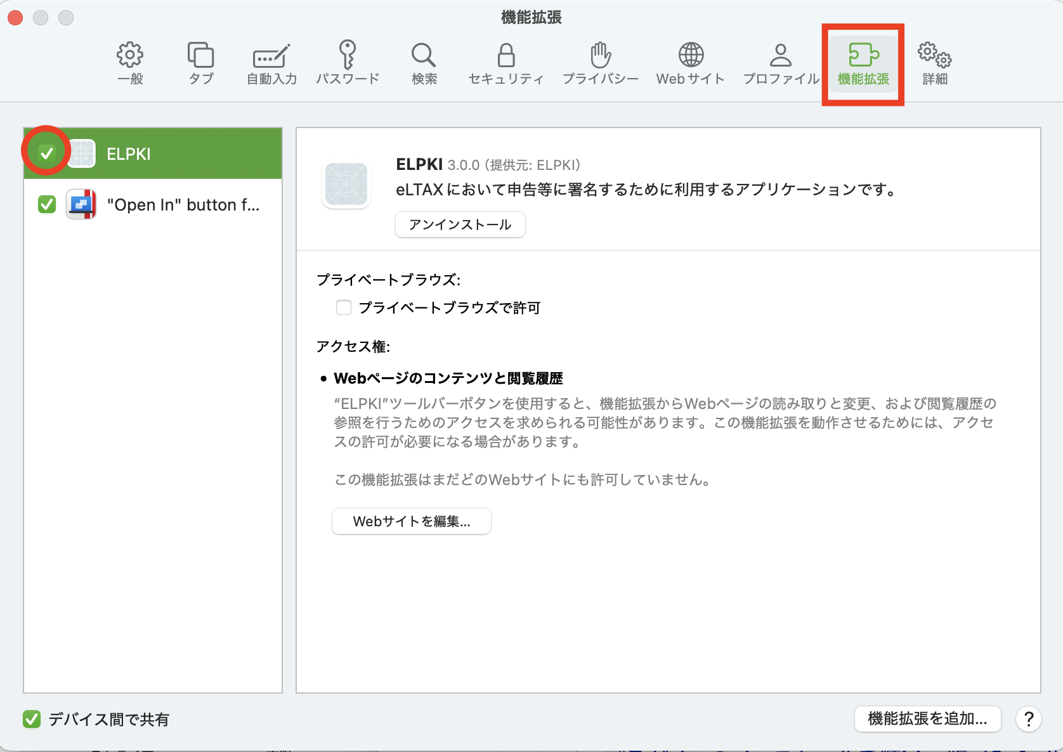Screen dimensions: 1063x752
Task: Click the ELPKI extension icon in list
Action: click(x=82, y=153)
